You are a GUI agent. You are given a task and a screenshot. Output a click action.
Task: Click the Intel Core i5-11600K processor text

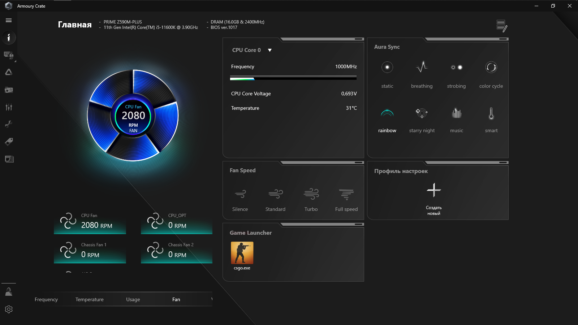[x=151, y=27]
